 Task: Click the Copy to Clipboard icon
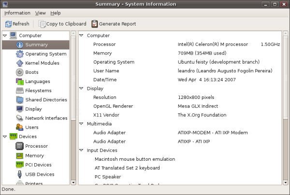(x=42, y=24)
